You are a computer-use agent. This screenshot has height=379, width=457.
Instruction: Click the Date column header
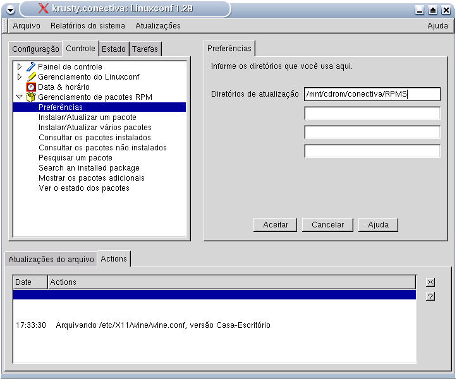point(30,282)
